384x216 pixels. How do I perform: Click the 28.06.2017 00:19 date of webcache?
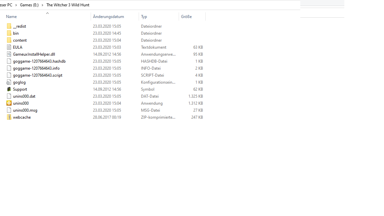click(x=107, y=117)
